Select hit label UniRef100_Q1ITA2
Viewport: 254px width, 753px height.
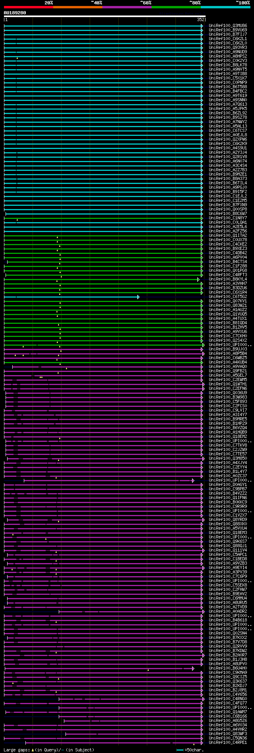click(228, 235)
